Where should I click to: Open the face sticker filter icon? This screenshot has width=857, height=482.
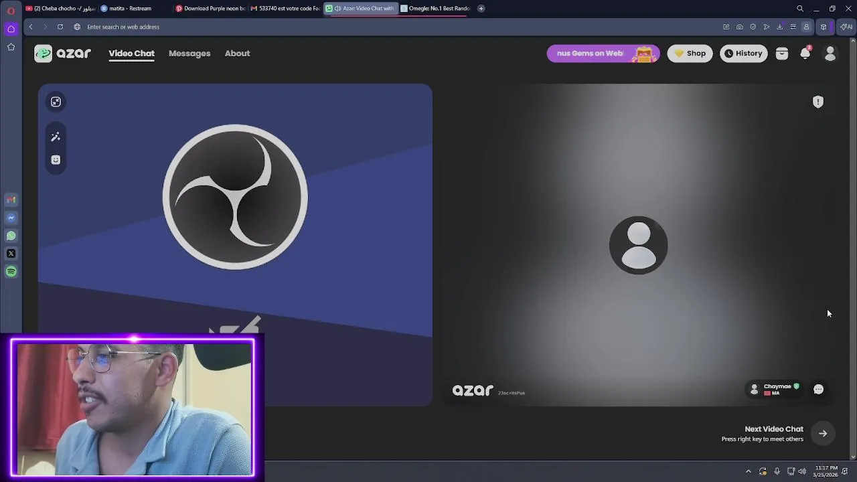tap(56, 160)
